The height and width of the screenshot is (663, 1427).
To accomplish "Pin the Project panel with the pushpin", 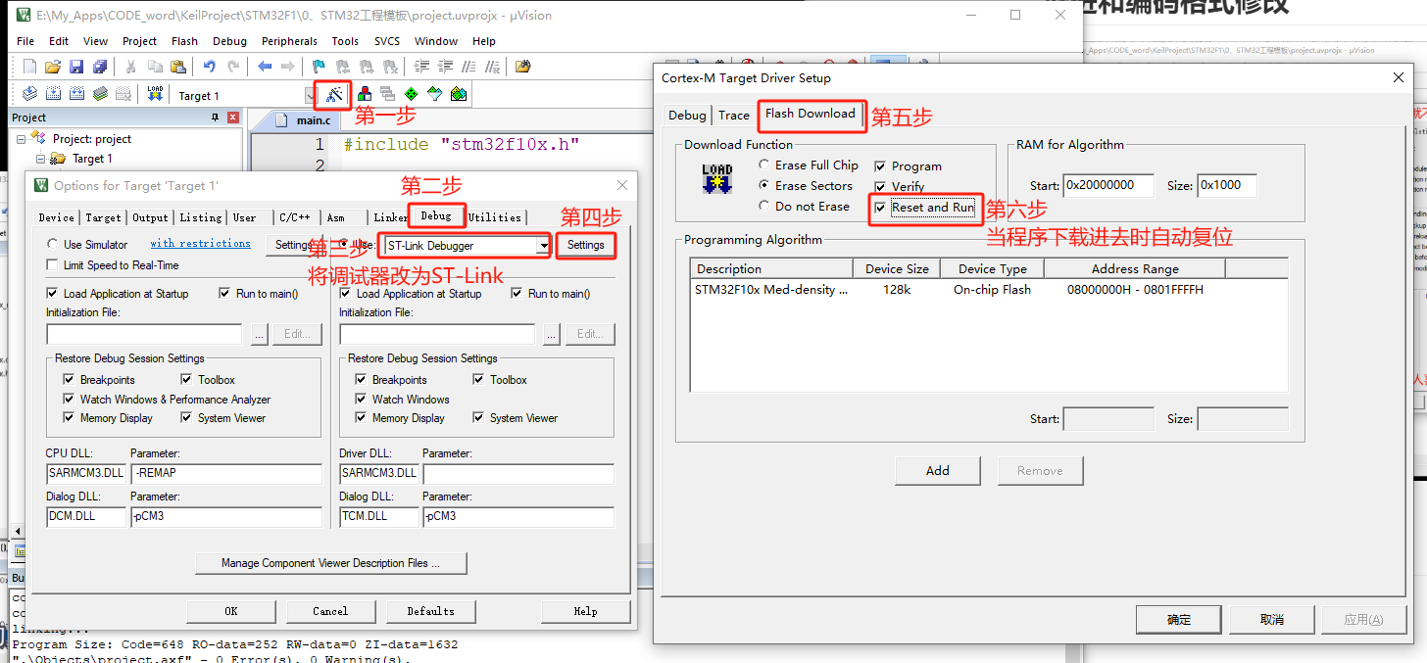I will tap(215, 118).
